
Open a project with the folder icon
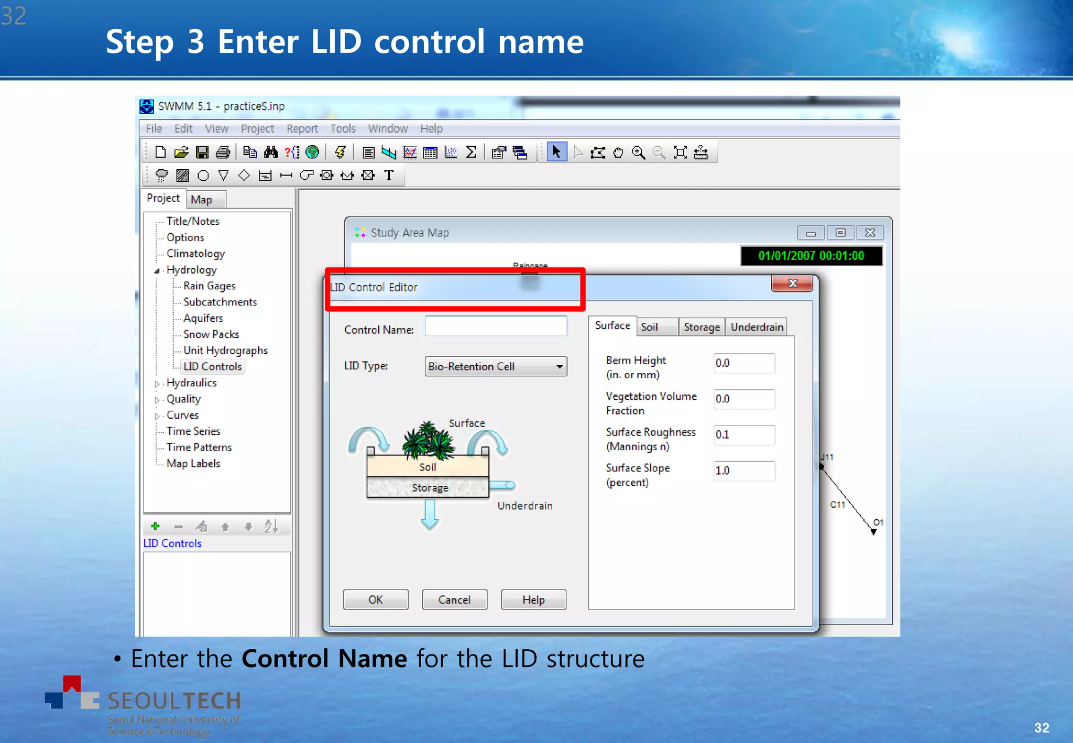point(181,152)
